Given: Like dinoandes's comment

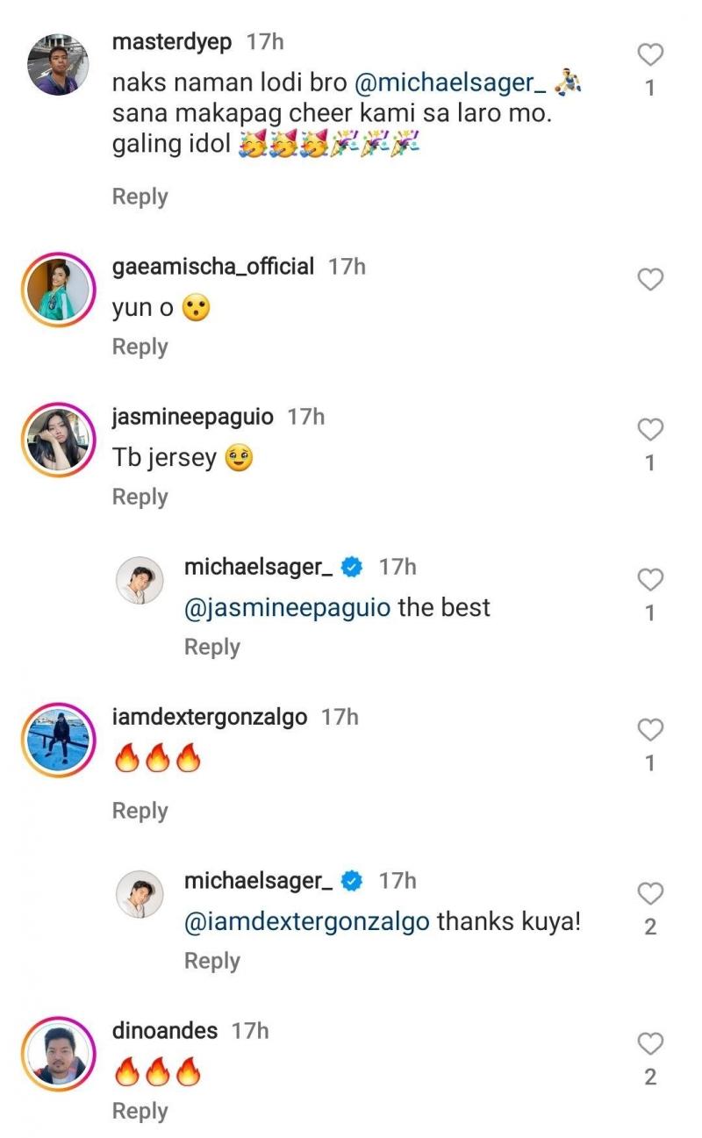Looking at the screenshot, I should [x=649, y=1043].
